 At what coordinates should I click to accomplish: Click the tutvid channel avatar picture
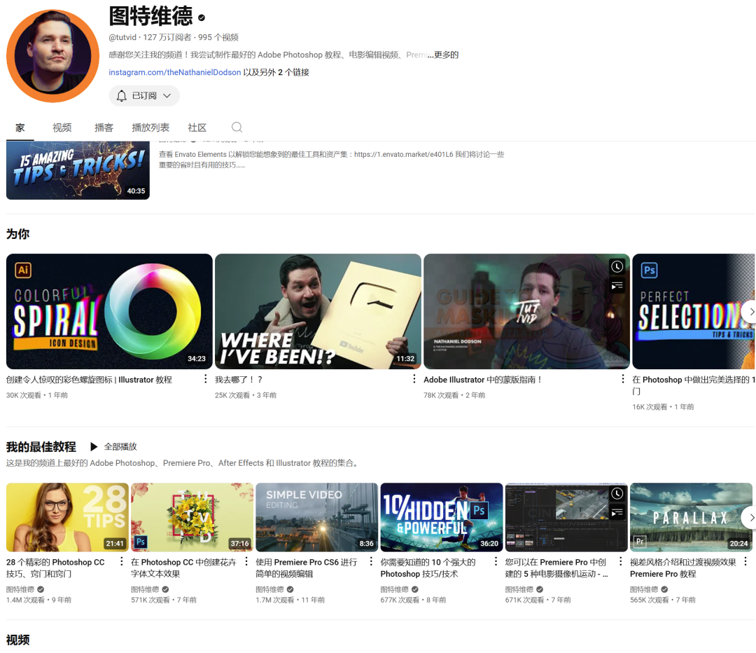pyautogui.click(x=53, y=56)
